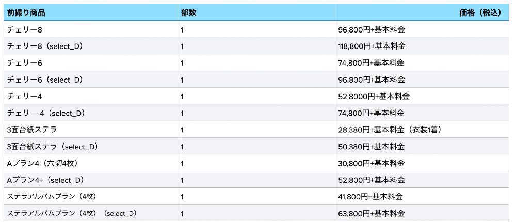Click the 50,380円+基本料金 price cell
Screen dimensions: 516x222
click(372, 147)
